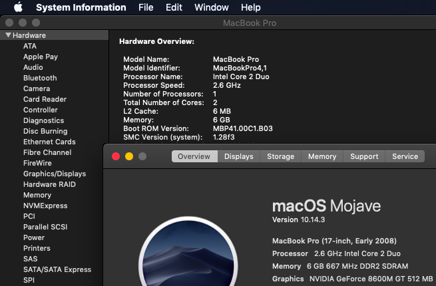Open the Window menu
Screen dimensions: 436x286
(211, 7)
